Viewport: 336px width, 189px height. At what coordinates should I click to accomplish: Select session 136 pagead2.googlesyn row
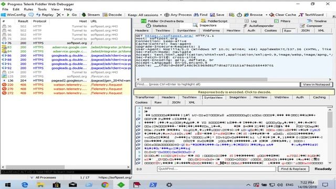(66, 80)
